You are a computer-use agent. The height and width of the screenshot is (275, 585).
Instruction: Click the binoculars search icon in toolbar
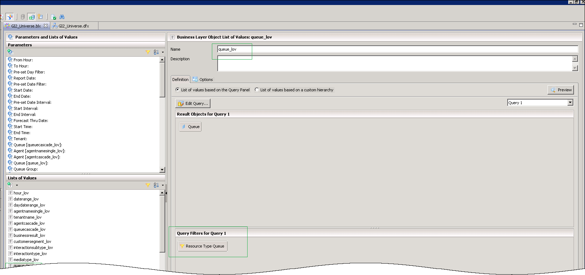62,17
